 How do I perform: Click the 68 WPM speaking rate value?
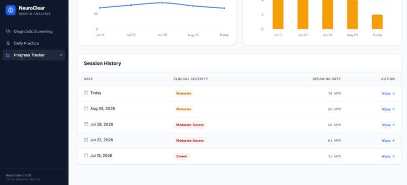(334, 125)
